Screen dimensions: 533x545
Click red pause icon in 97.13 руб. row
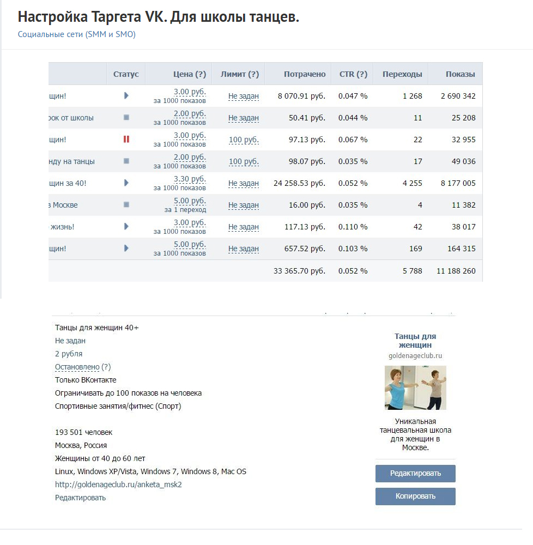[x=126, y=139]
